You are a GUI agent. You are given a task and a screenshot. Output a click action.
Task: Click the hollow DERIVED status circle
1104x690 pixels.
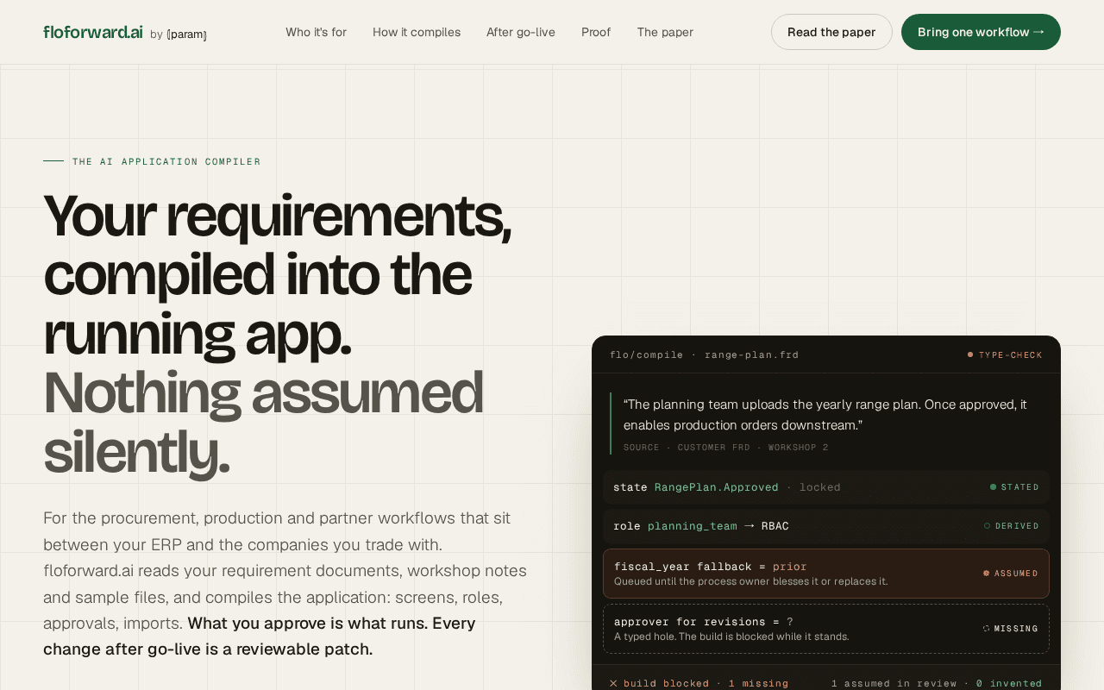[987, 526]
